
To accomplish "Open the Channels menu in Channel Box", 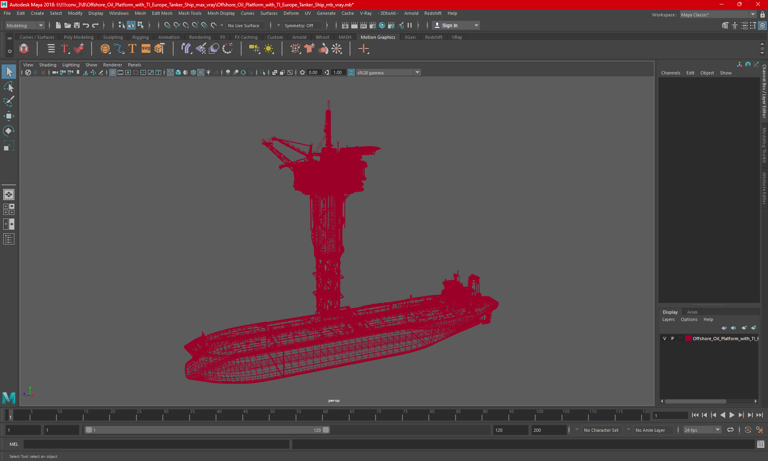I will (670, 73).
